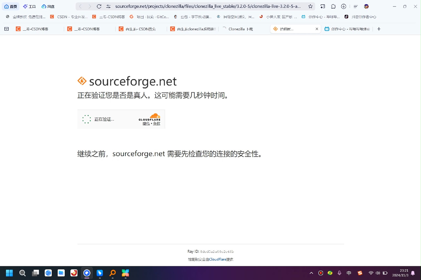Click the Cloudflare cloud logo in widget

[150, 117]
